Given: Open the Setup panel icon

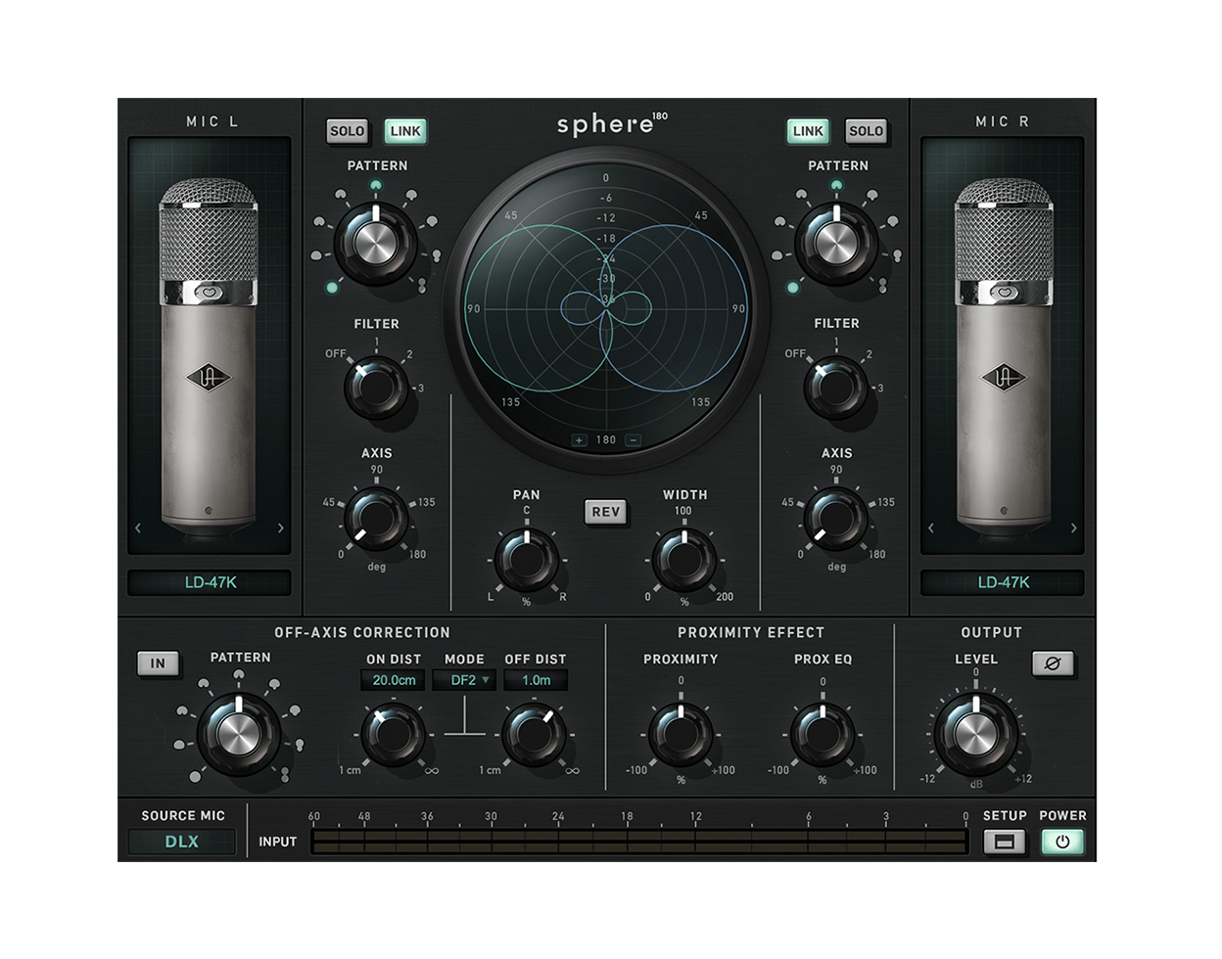Looking at the screenshot, I should click(x=1004, y=842).
